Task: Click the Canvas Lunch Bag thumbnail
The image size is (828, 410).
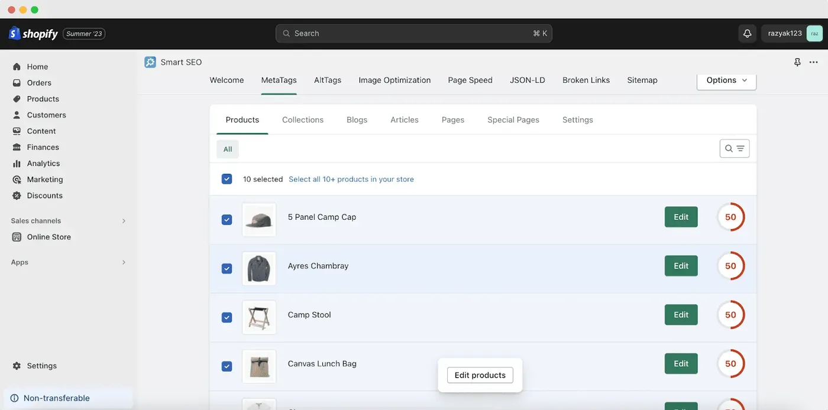Action: pos(259,366)
